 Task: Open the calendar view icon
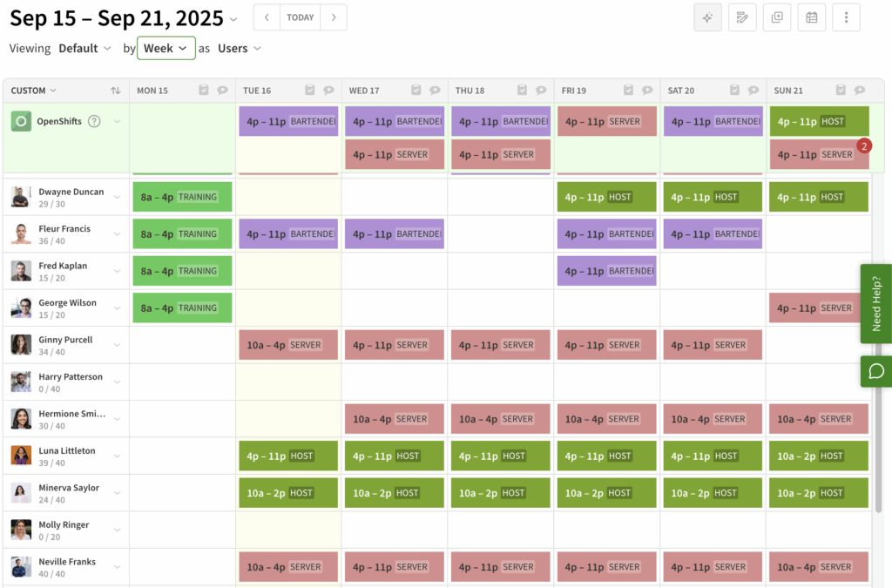coord(812,17)
